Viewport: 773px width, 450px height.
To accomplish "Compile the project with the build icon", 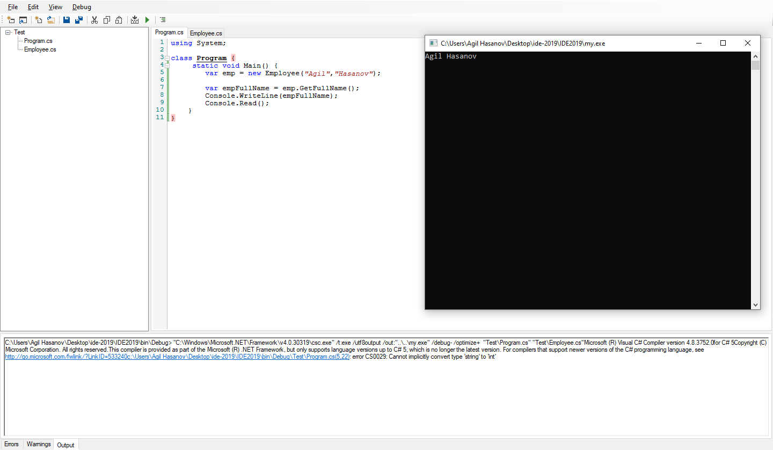I will click(134, 20).
